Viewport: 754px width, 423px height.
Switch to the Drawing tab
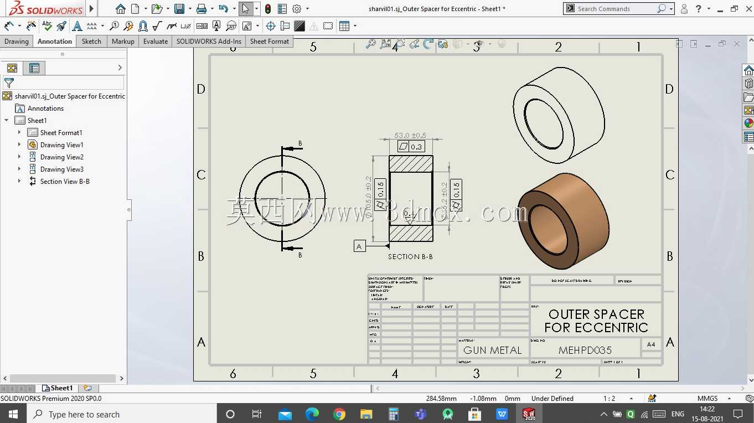[17, 42]
